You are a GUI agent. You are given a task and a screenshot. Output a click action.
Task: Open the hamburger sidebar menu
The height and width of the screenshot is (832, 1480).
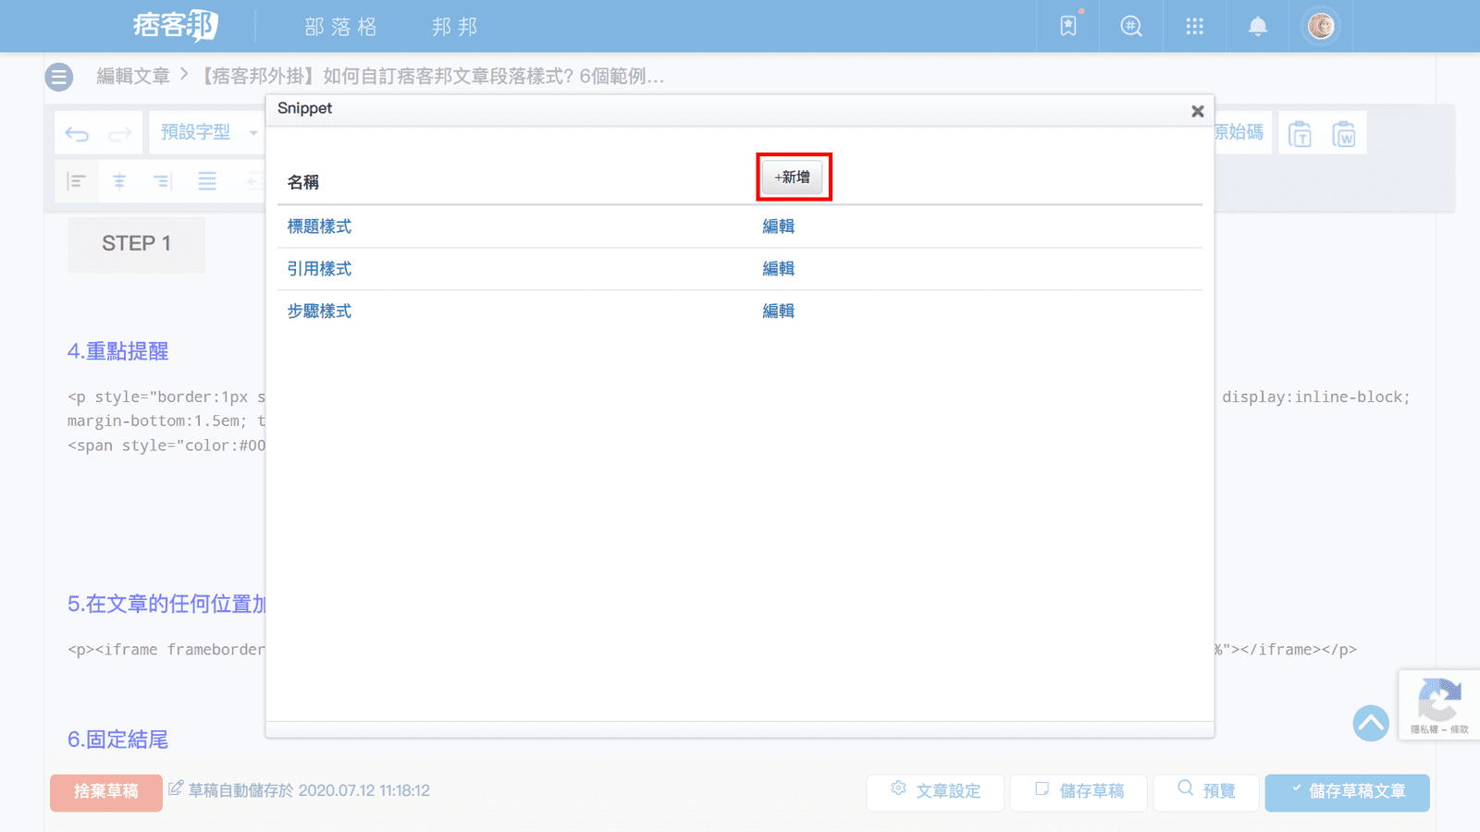point(59,77)
